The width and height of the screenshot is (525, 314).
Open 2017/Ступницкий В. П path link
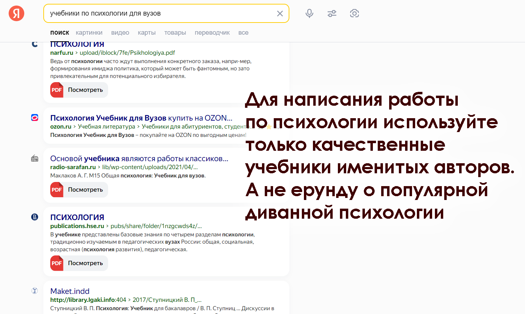[167, 300]
